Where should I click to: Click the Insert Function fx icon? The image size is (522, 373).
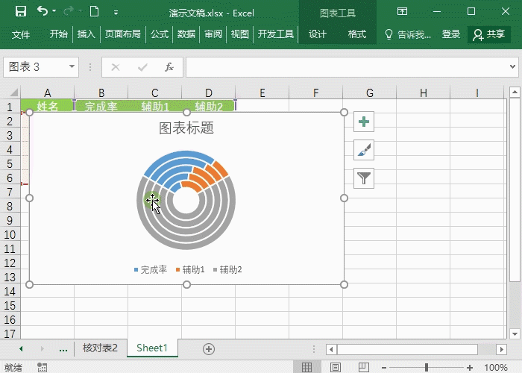(169, 67)
